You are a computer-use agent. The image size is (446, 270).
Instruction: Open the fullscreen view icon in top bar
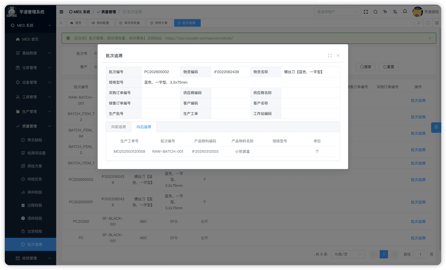point(366,12)
